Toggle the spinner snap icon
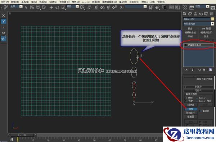The width and height of the screenshot is (216, 142). pos(114,7)
